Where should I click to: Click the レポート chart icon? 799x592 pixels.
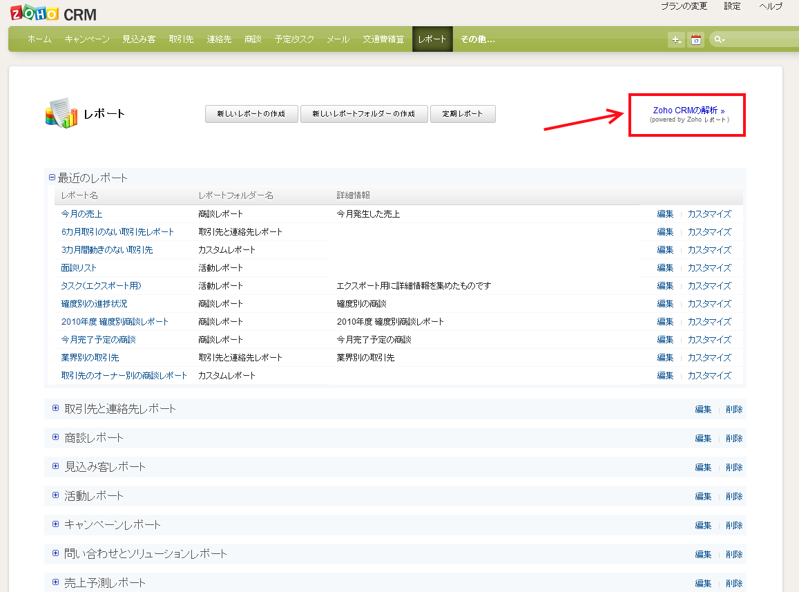click(x=61, y=113)
